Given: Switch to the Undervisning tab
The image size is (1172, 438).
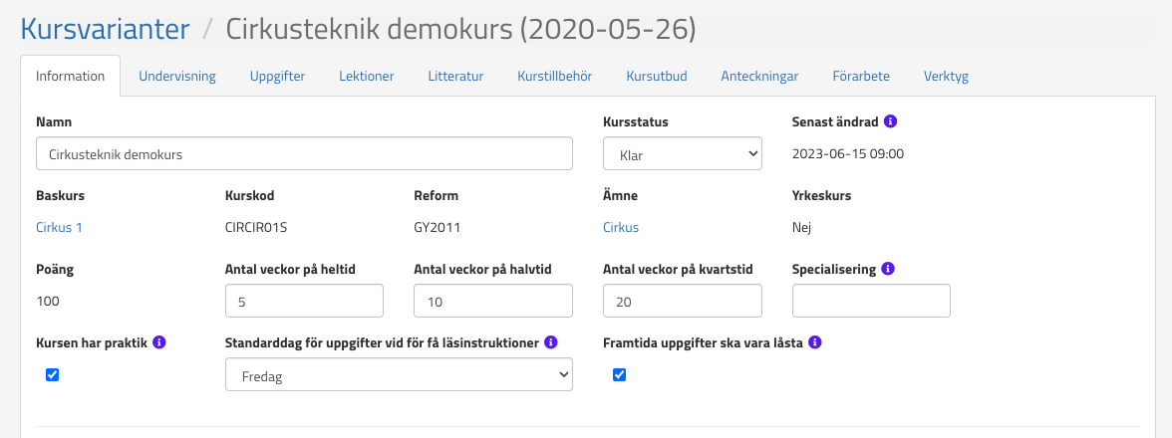Looking at the screenshot, I should (177, 76).
